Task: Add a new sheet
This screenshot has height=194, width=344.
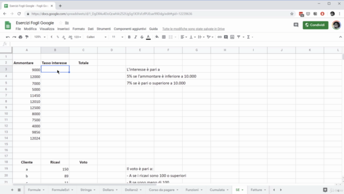Action: pos(12,190)
